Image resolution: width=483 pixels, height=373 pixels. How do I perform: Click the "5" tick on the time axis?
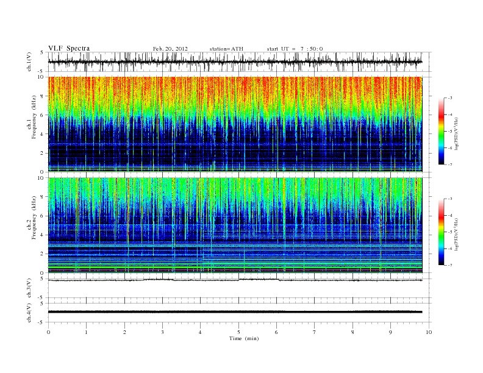pyautogui.click(x=238, y=332)
